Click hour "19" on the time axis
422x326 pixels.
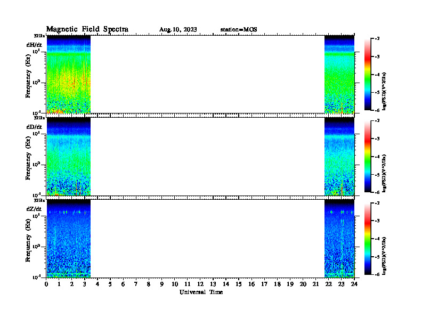coord(290,284)
